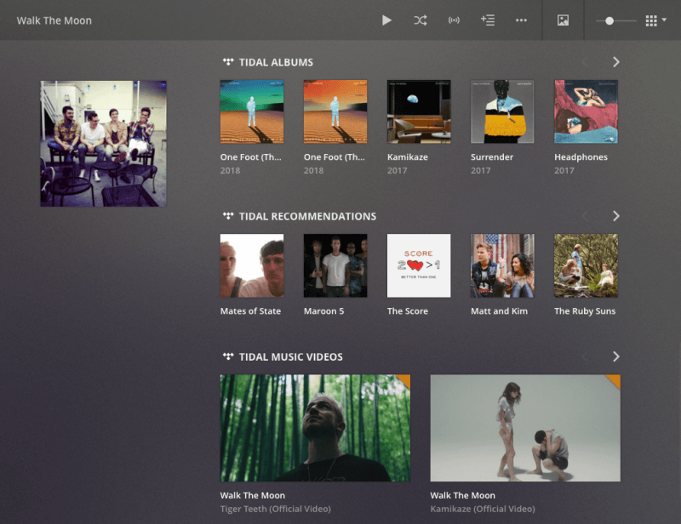Open Matt and Kim artist link

(500, 311)
